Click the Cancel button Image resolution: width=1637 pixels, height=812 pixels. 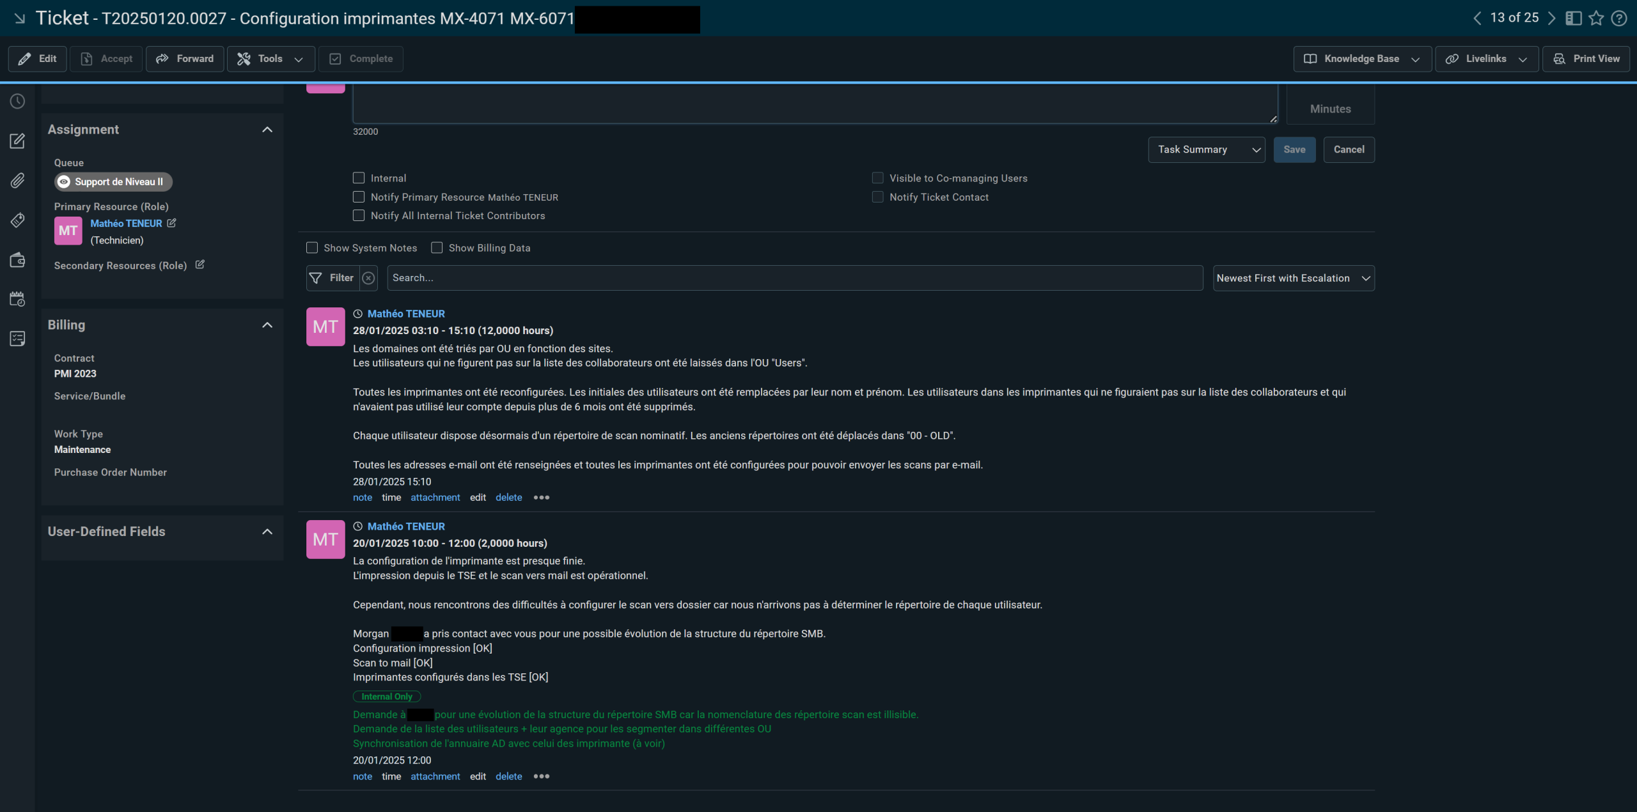click(x=1349, y=149)
